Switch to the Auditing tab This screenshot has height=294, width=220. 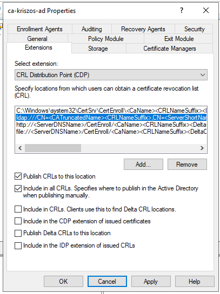pyautogui.click(x=92, y=29)
